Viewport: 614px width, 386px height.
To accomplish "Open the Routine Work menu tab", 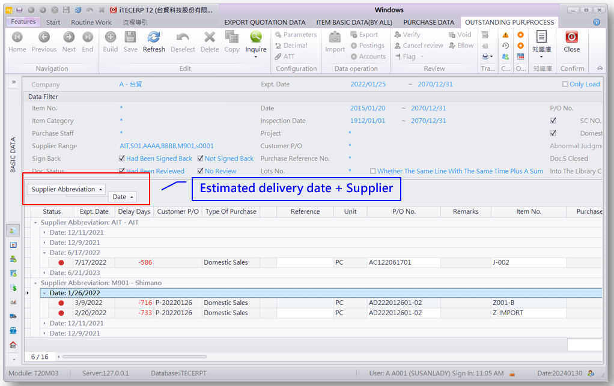I will tap(91, 22).
